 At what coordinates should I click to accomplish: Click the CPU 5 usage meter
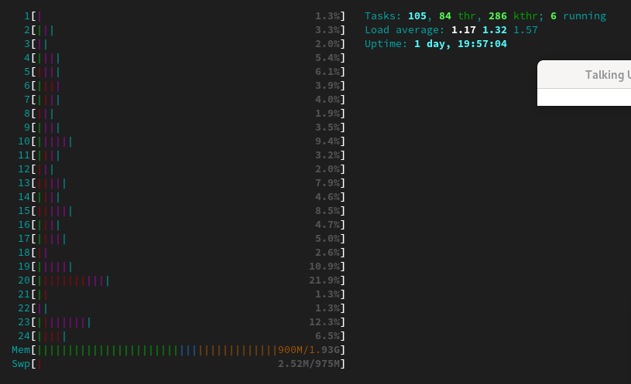pos(186,72)
